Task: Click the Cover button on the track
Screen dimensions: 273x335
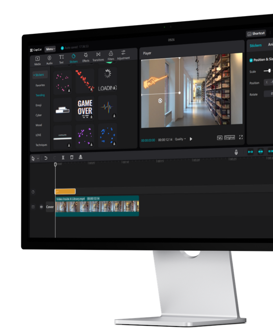Action: click(x=50, y=207)
